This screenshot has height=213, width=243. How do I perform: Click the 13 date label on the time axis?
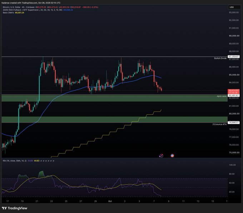[x=198, y=201]
